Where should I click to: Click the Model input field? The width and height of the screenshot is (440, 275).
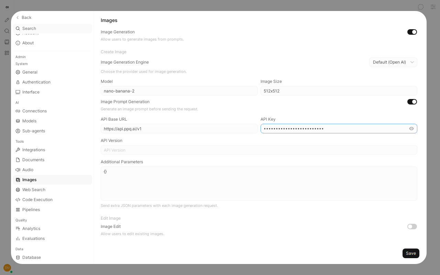click(x=179, y=91)
